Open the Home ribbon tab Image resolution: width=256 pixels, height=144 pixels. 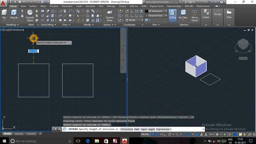coord(13,6)
